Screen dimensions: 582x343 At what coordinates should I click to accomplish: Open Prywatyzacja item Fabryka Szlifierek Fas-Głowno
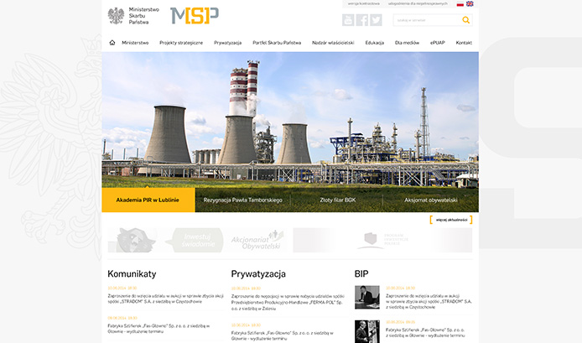282,335
